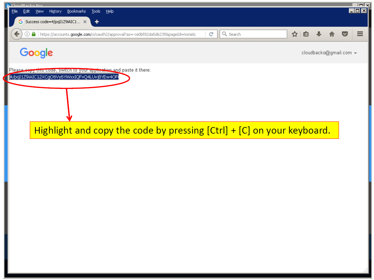Viewport: 374px width, 280px height.
Task: Click the highlighted authorization code text
Action: pyautogui.click(x=64, y=77)
